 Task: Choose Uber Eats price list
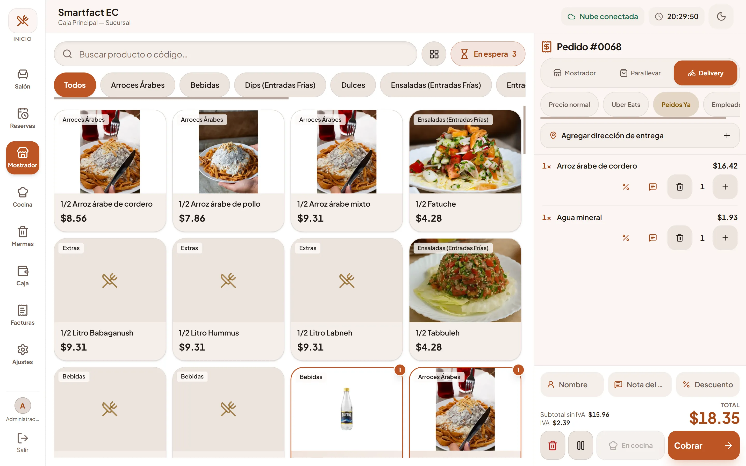coord(626,105)
